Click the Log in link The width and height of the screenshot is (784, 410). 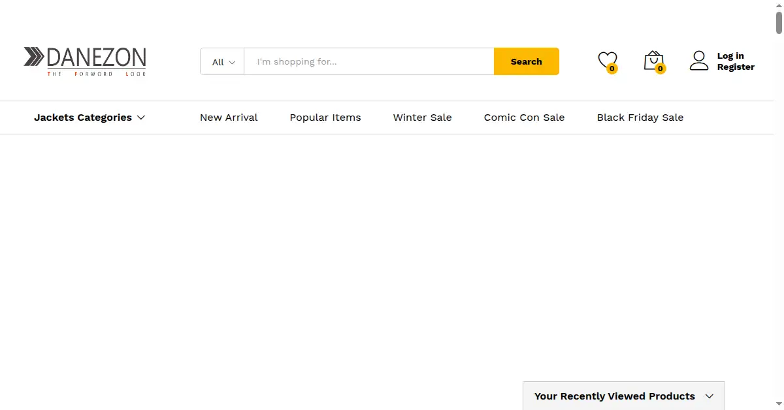tap(730, 55)
